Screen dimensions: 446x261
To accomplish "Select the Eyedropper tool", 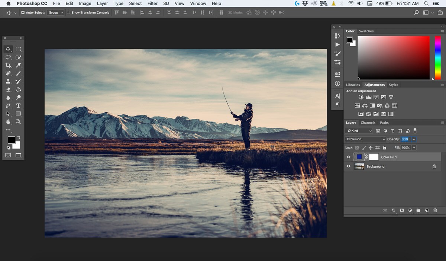I will tap(18, 65).
